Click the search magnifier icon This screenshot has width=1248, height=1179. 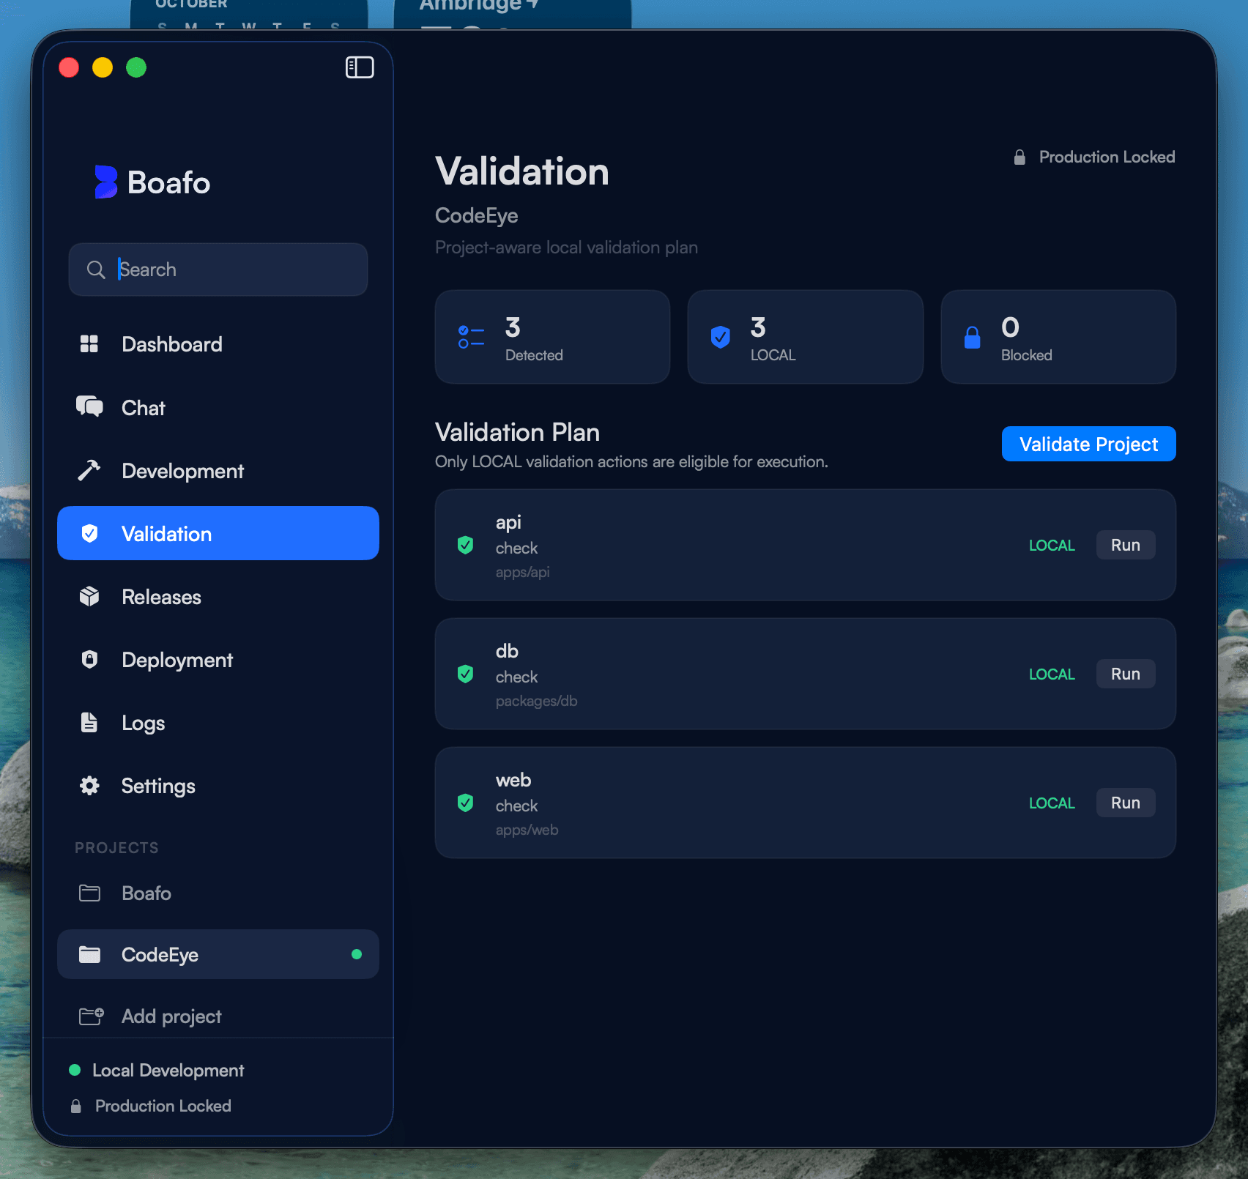coord(96,269)
